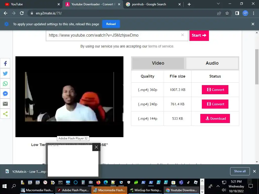Open Windows taskbar search

pyautogui.click(x=14, y=186)
